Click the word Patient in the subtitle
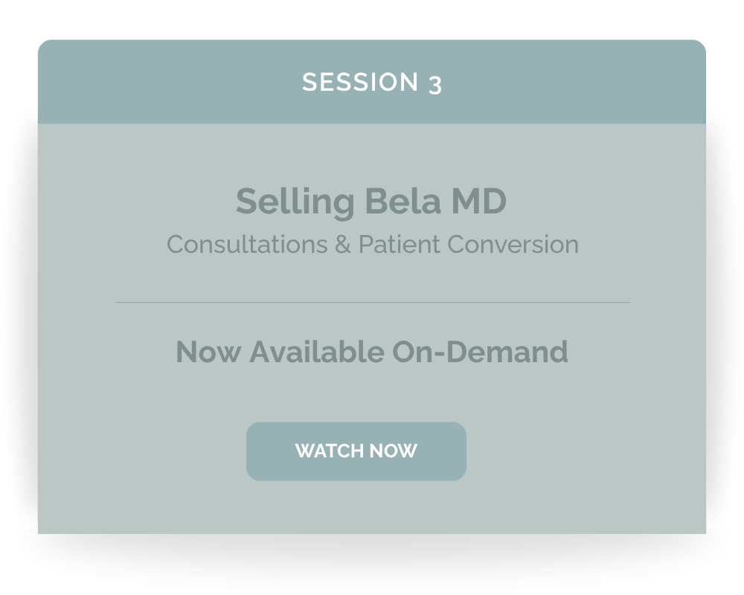Image resolution: width=744 pixels, height=595 pixels. [x=399, y=245]
